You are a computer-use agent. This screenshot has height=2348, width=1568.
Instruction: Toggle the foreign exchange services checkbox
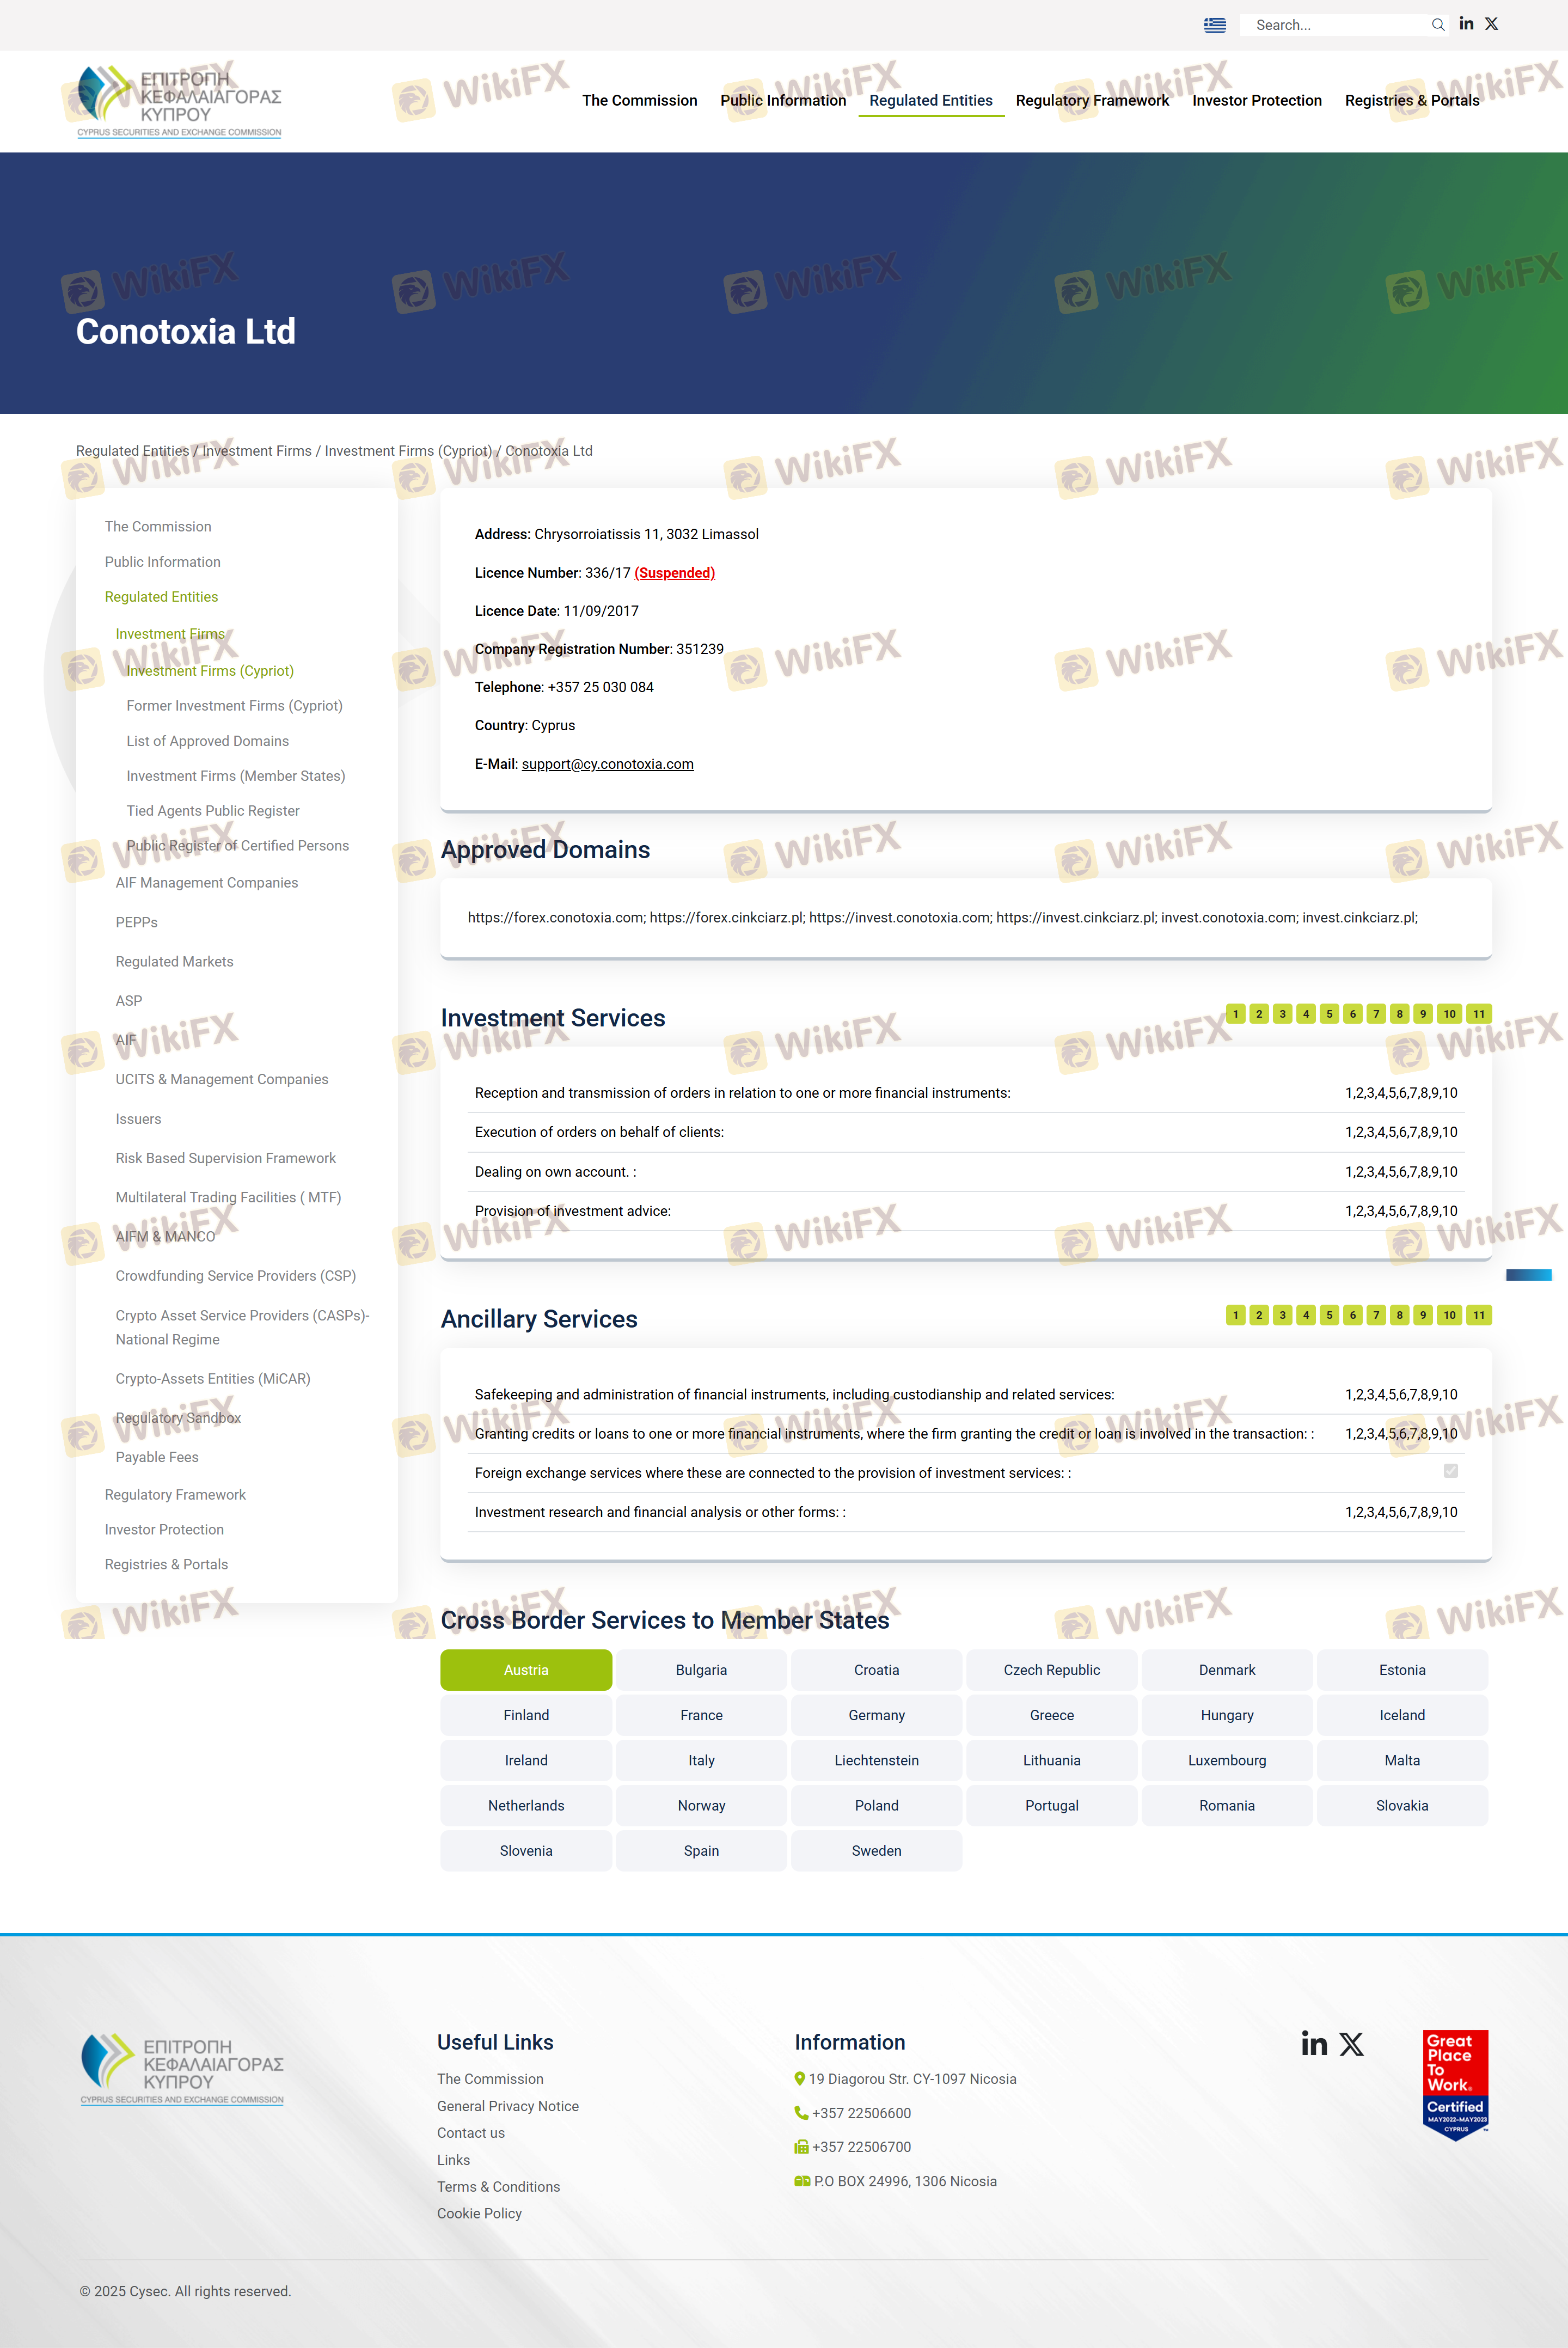click(1450, 1471)
